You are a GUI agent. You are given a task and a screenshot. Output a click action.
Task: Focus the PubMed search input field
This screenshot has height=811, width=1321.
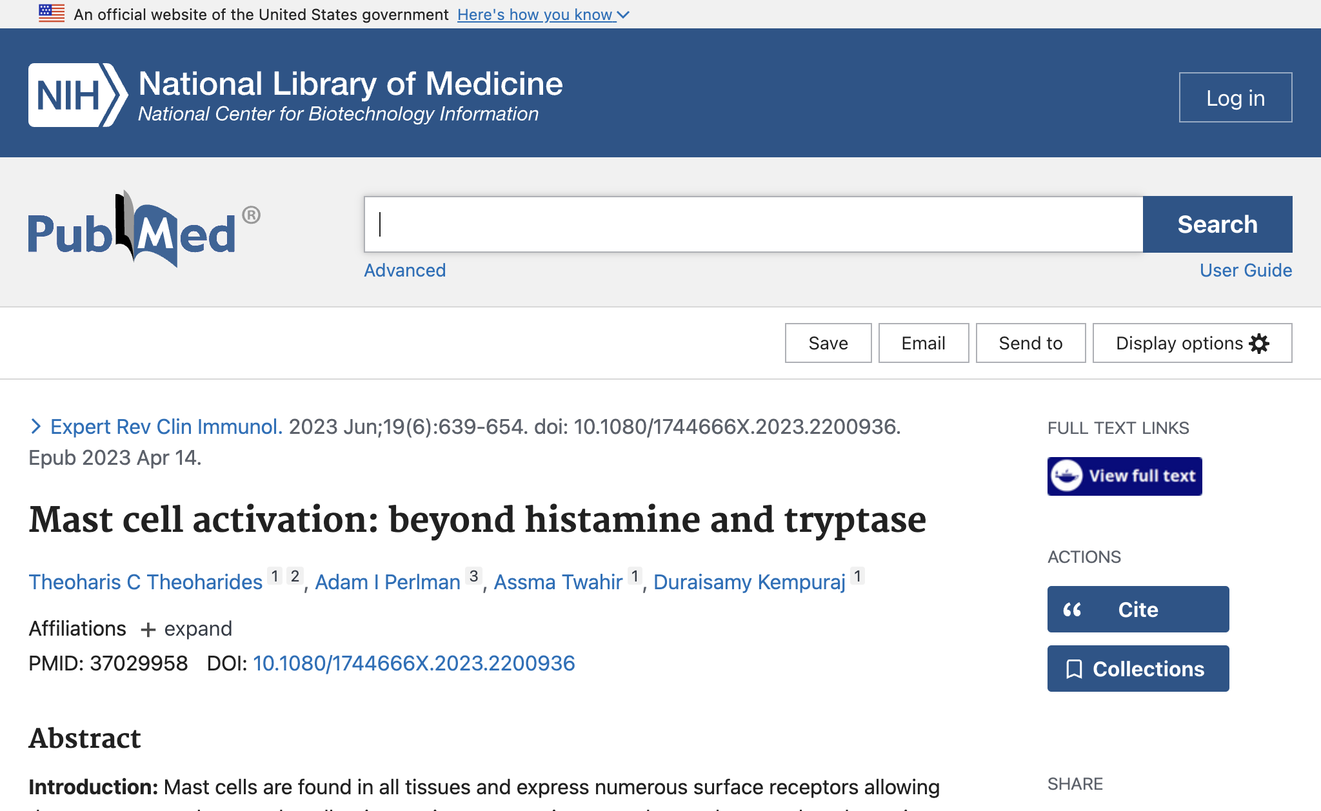[x=753, y=224]
